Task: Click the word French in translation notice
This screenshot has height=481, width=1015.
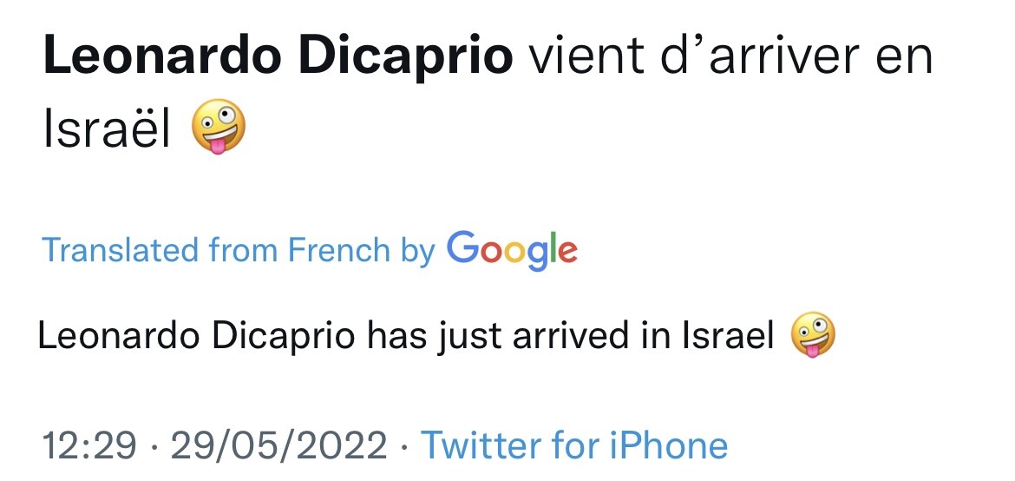Action: pos(338,250)
